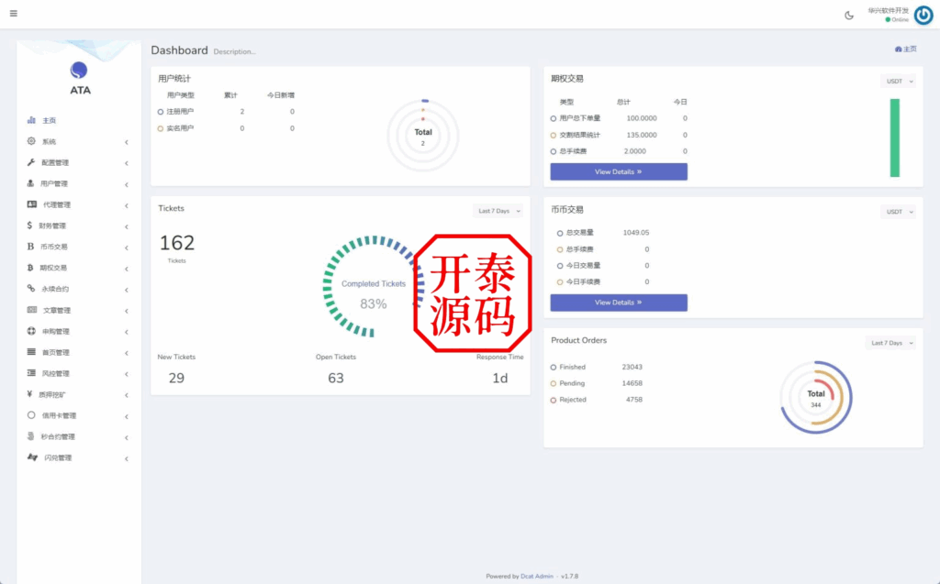Click the 总交易量 value 1049.05

[635, 232]
